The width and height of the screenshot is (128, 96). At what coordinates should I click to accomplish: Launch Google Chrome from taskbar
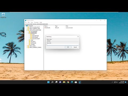68,82
